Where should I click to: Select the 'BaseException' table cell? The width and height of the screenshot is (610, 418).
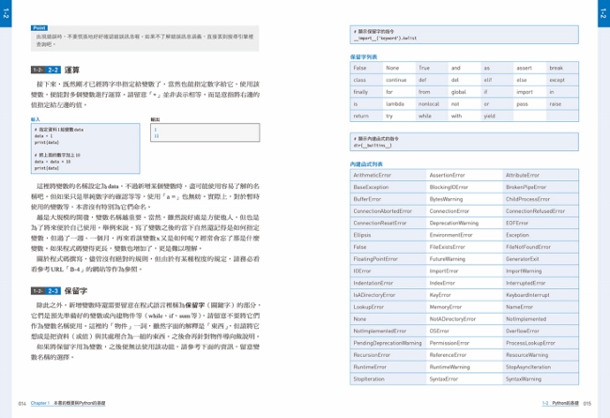click(x=388, y=187)
